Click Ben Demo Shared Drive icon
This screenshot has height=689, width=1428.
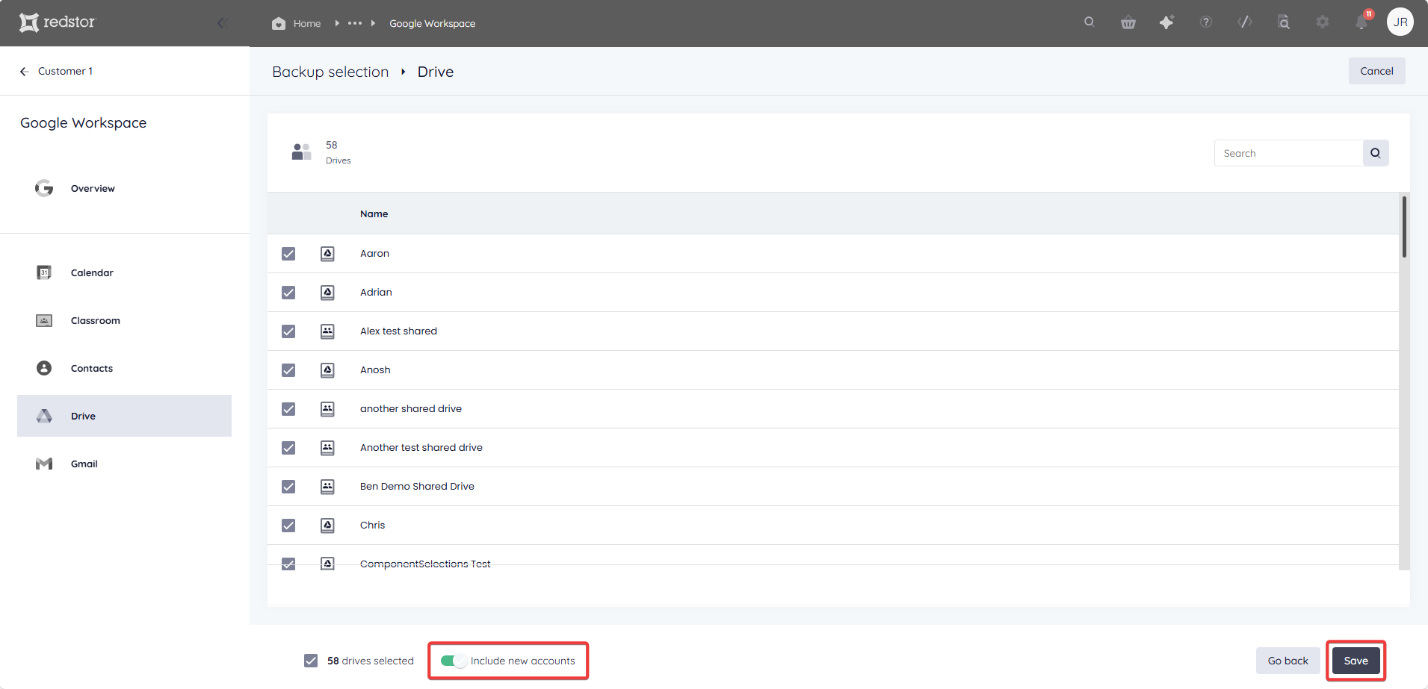(327, 487)
